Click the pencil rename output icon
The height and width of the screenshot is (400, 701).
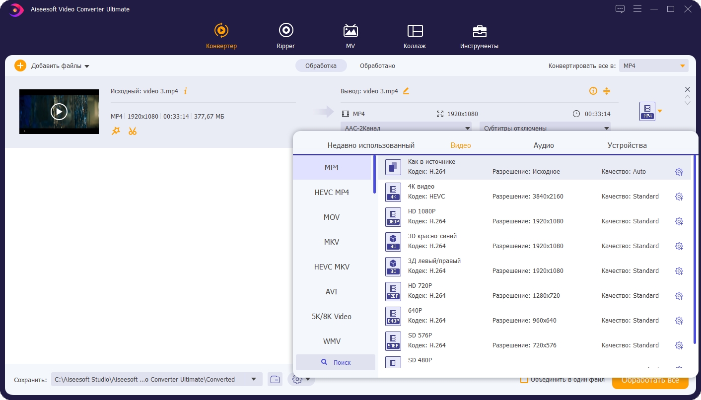[406, 91]
